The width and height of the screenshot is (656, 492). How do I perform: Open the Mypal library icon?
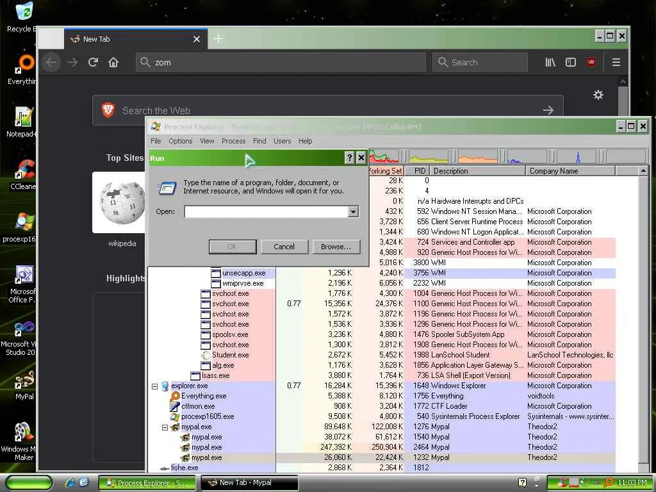pos(550,62)
